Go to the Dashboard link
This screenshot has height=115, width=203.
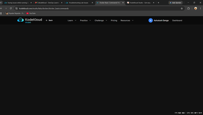point(177,21)
